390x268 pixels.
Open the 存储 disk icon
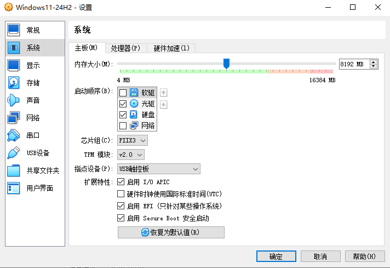14,83
